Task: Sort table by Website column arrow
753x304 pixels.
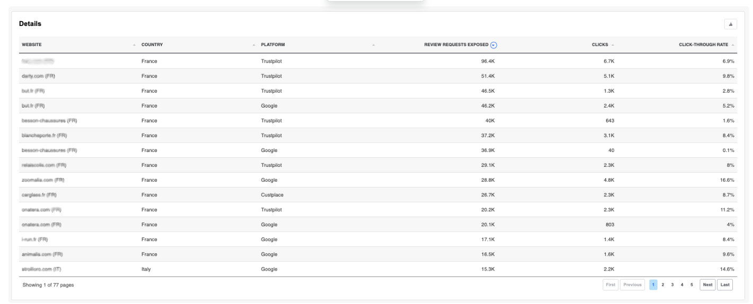Action: pos(134,45)
